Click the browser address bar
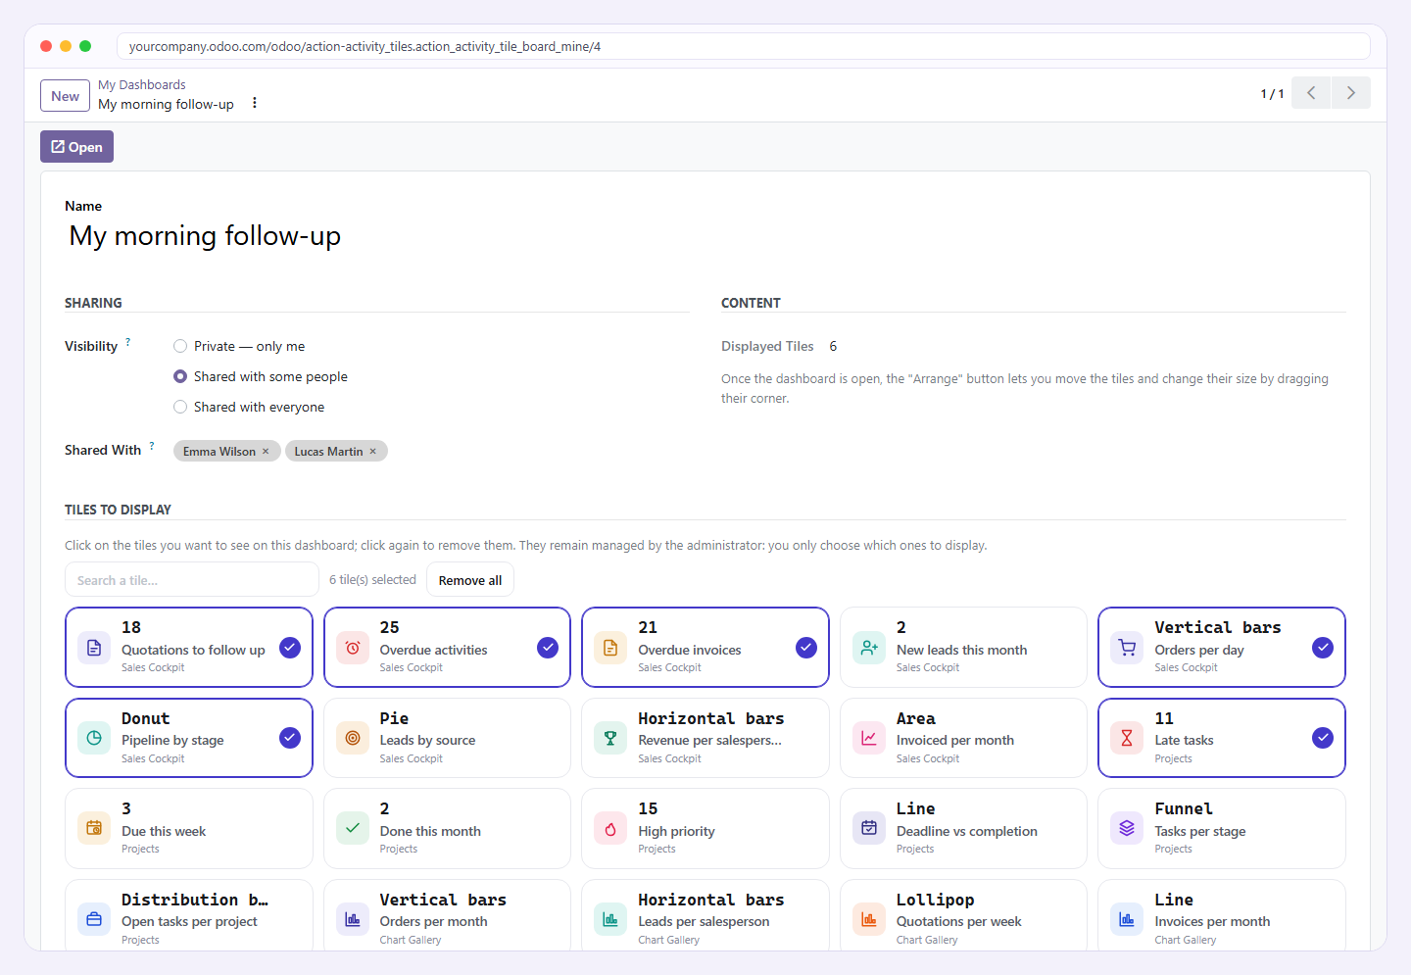 [x=743, y=46]
